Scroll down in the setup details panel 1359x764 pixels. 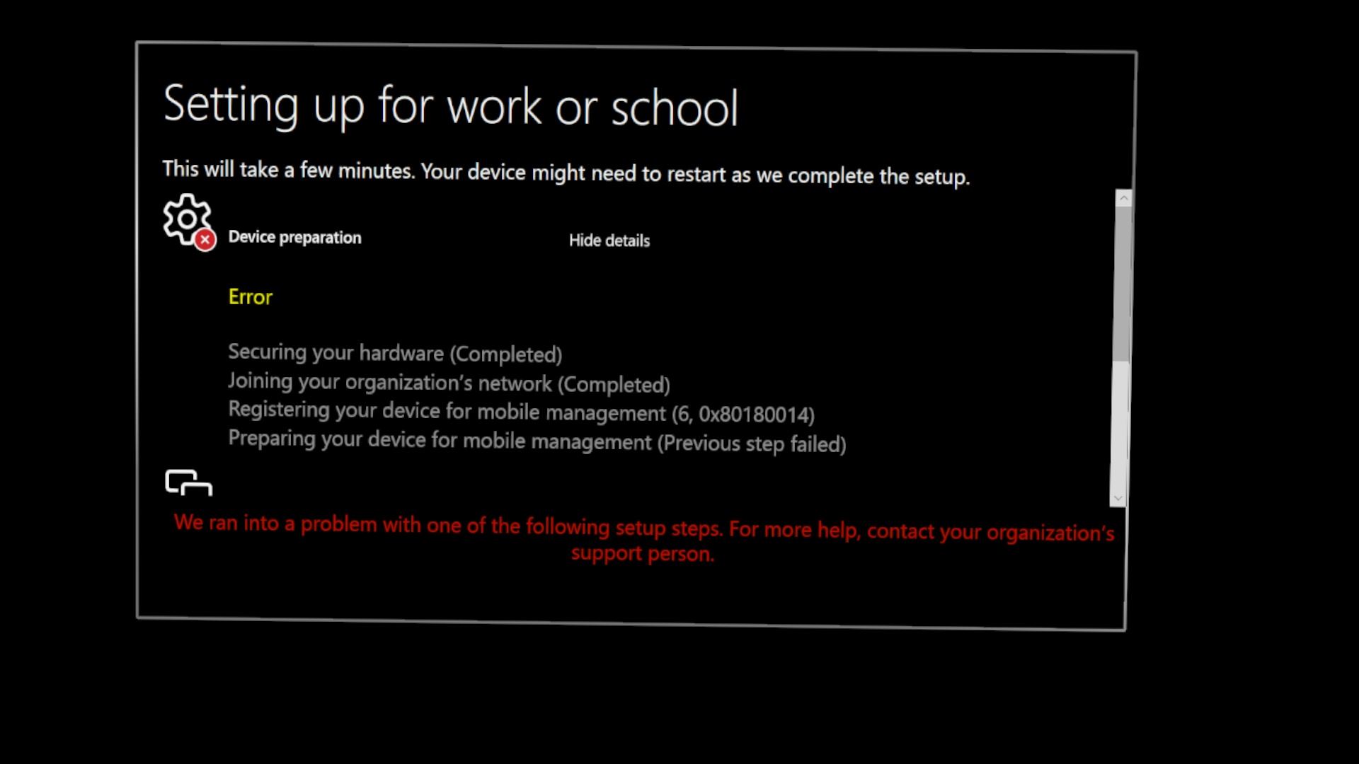1117,497
